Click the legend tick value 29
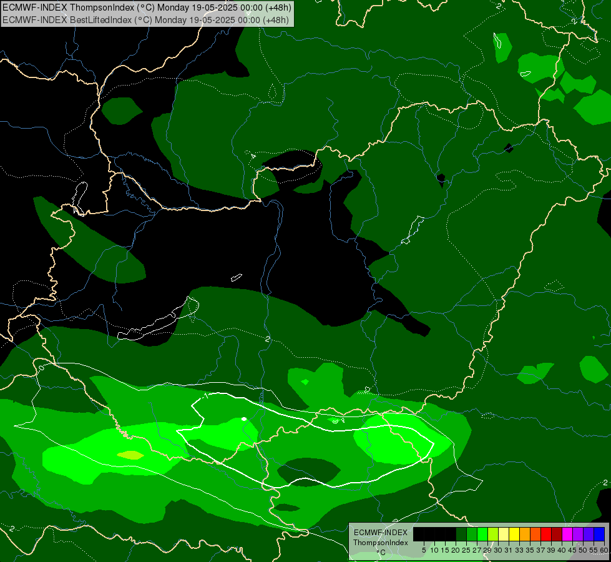Image resolution: width=611 pixels, height=562 pixels. [x=487, y=550]
